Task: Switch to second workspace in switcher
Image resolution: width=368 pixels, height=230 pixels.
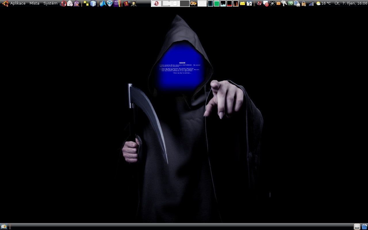Action: tap(166, 3)
